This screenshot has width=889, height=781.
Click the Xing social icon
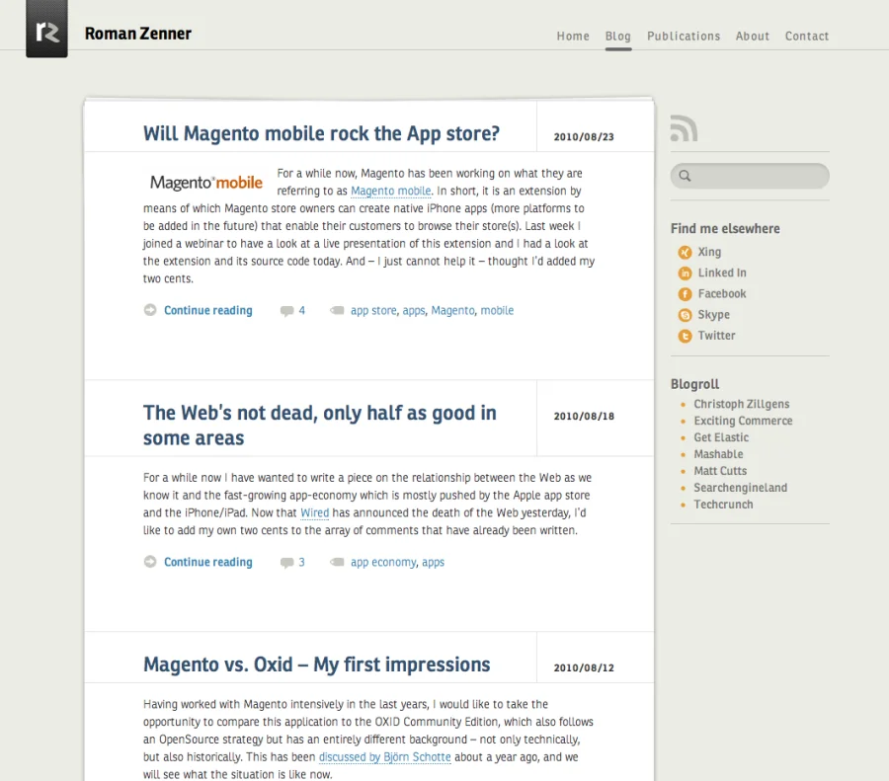(x=685, y=253)
